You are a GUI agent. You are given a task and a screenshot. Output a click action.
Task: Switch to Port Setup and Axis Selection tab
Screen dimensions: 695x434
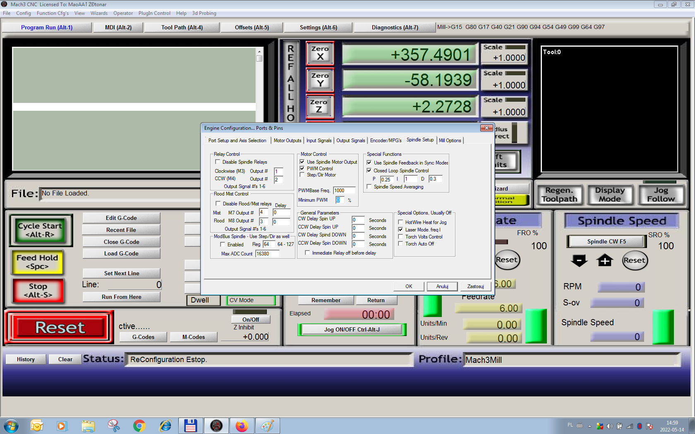(237, 141)
